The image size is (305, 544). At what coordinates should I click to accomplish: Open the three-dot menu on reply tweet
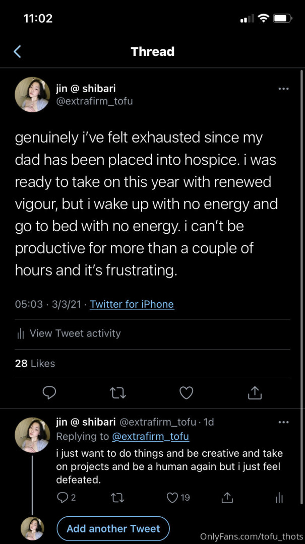pos(283,422)
